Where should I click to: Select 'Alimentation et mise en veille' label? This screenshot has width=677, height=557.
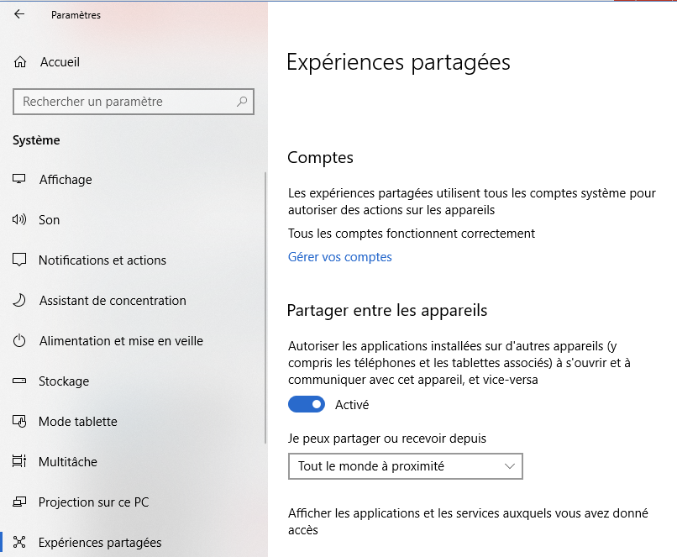[x=121, y=341]
